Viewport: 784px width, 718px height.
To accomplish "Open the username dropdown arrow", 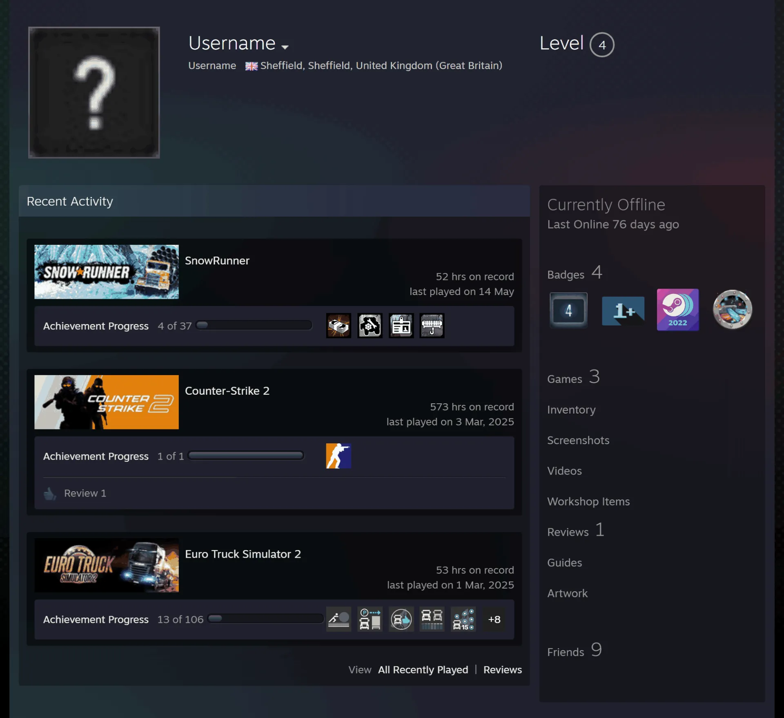I will (x=285, y=47).
